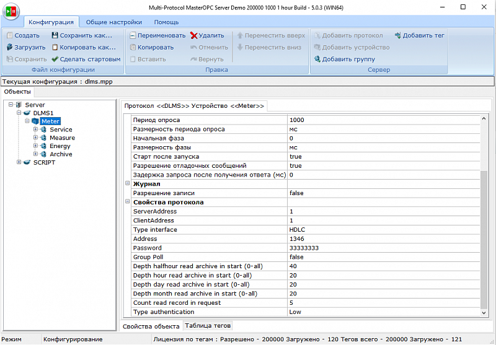496x345 pixels.
Task: Expand the Service tree node
Action: click(x=36, y=129)
